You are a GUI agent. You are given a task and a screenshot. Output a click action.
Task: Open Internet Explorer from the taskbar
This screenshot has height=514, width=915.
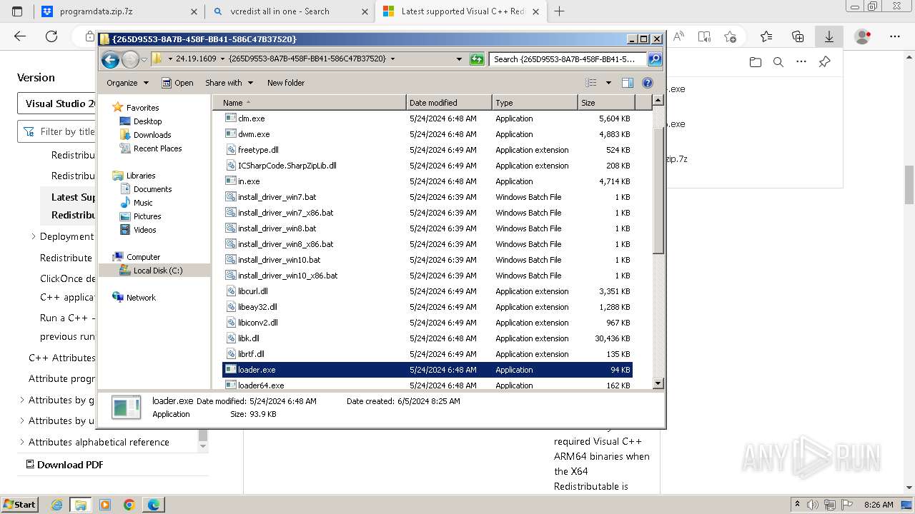point(56,505)
